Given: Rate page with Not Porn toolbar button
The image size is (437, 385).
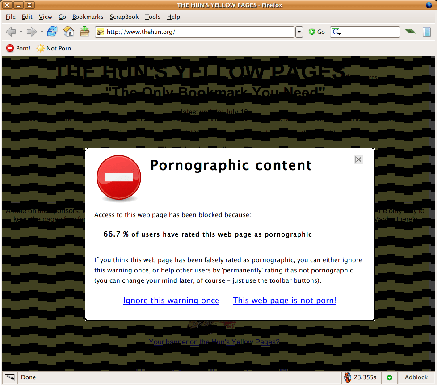Looking at the screenshot, I should [x=54, y=48].
